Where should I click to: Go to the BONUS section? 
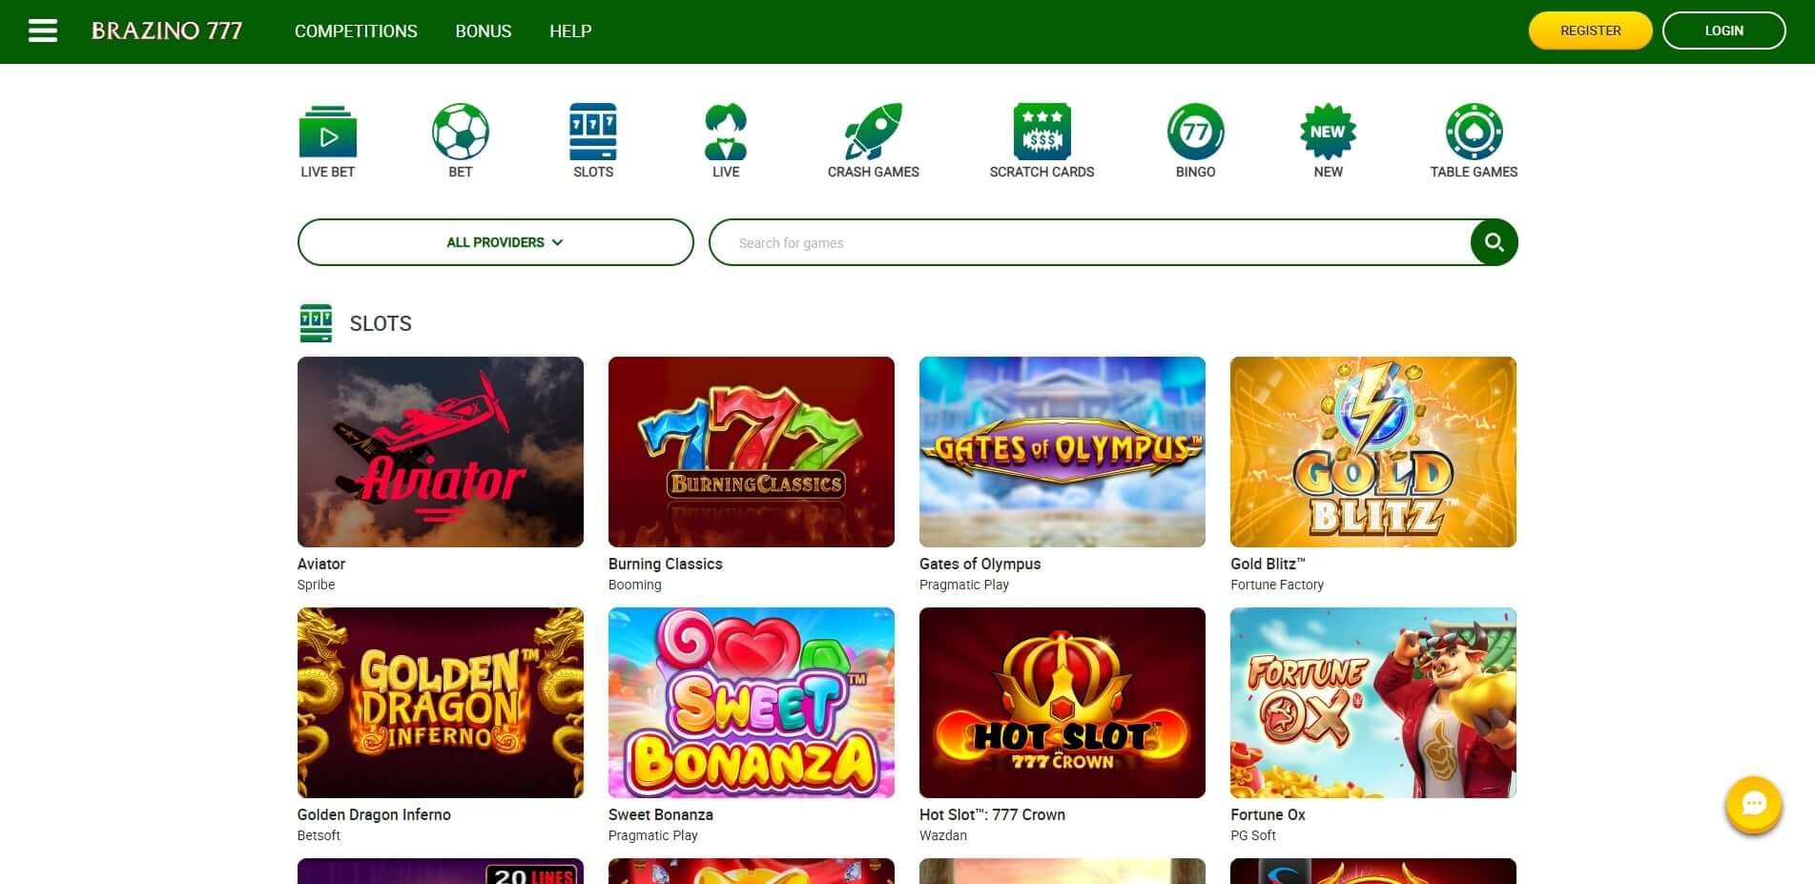tap(483, 31)
